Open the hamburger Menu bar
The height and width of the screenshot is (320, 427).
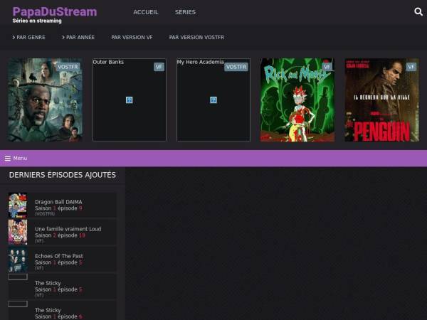16,158
